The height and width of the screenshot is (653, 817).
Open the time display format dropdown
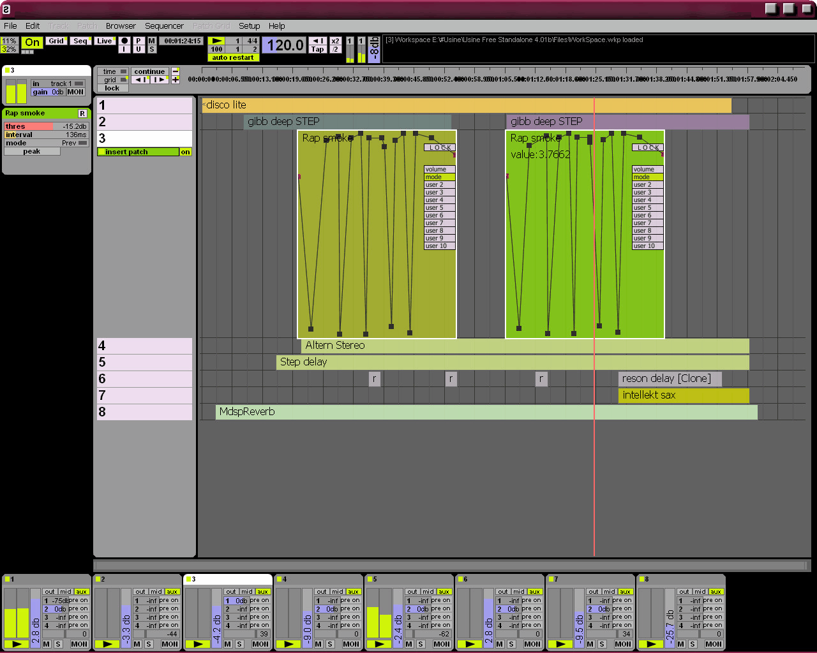[123, 71]
